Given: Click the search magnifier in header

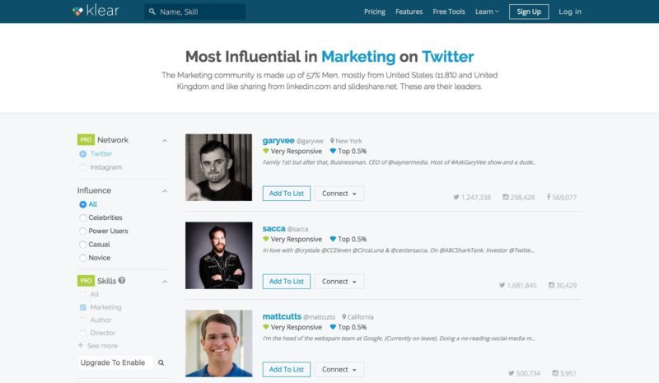Looking at the screenshot, I should pos(152,12).
